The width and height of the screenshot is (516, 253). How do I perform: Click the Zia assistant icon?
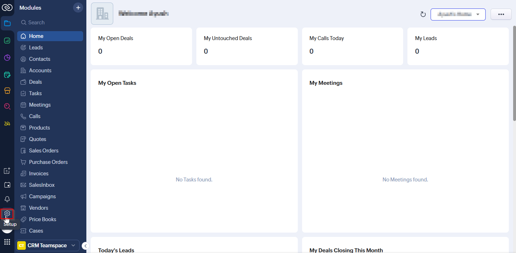click(x=7, y=123)
